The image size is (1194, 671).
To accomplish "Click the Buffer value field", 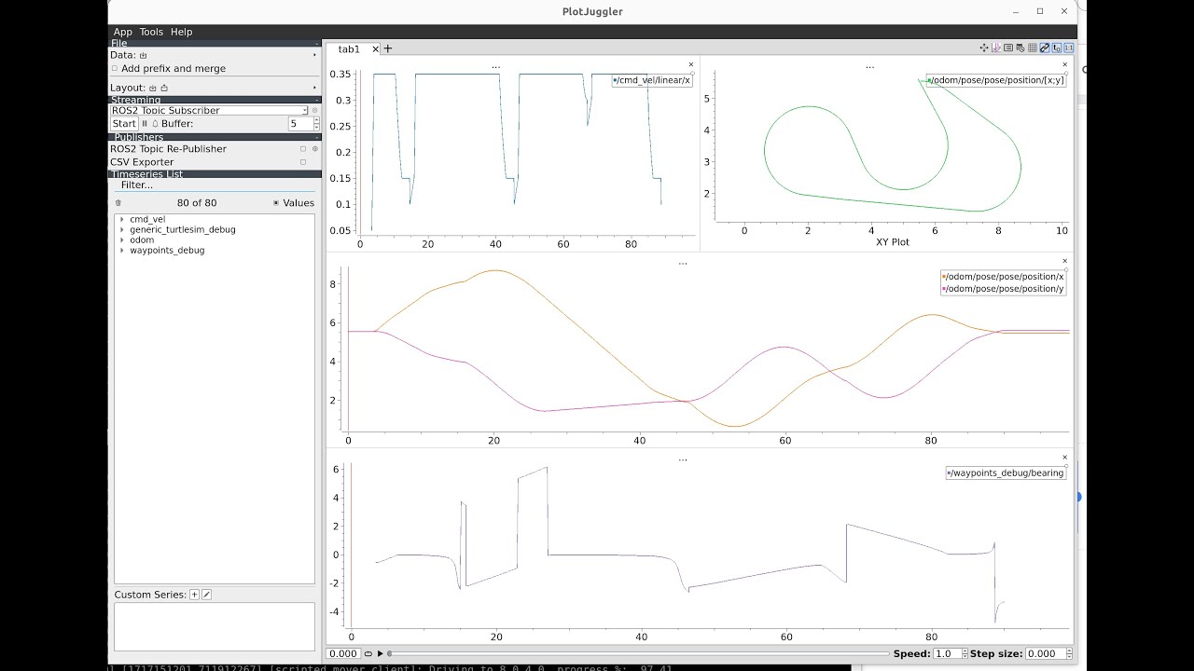I will 299,123.
